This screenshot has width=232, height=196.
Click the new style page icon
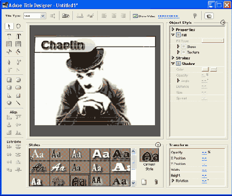tap(144, 182)
